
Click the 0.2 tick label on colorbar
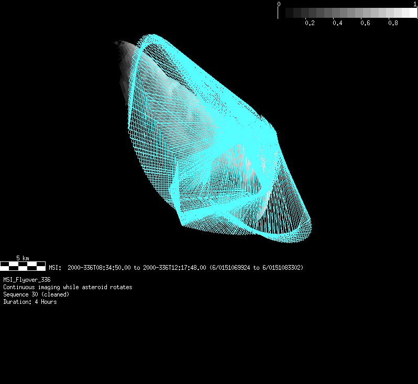[310, 24]
